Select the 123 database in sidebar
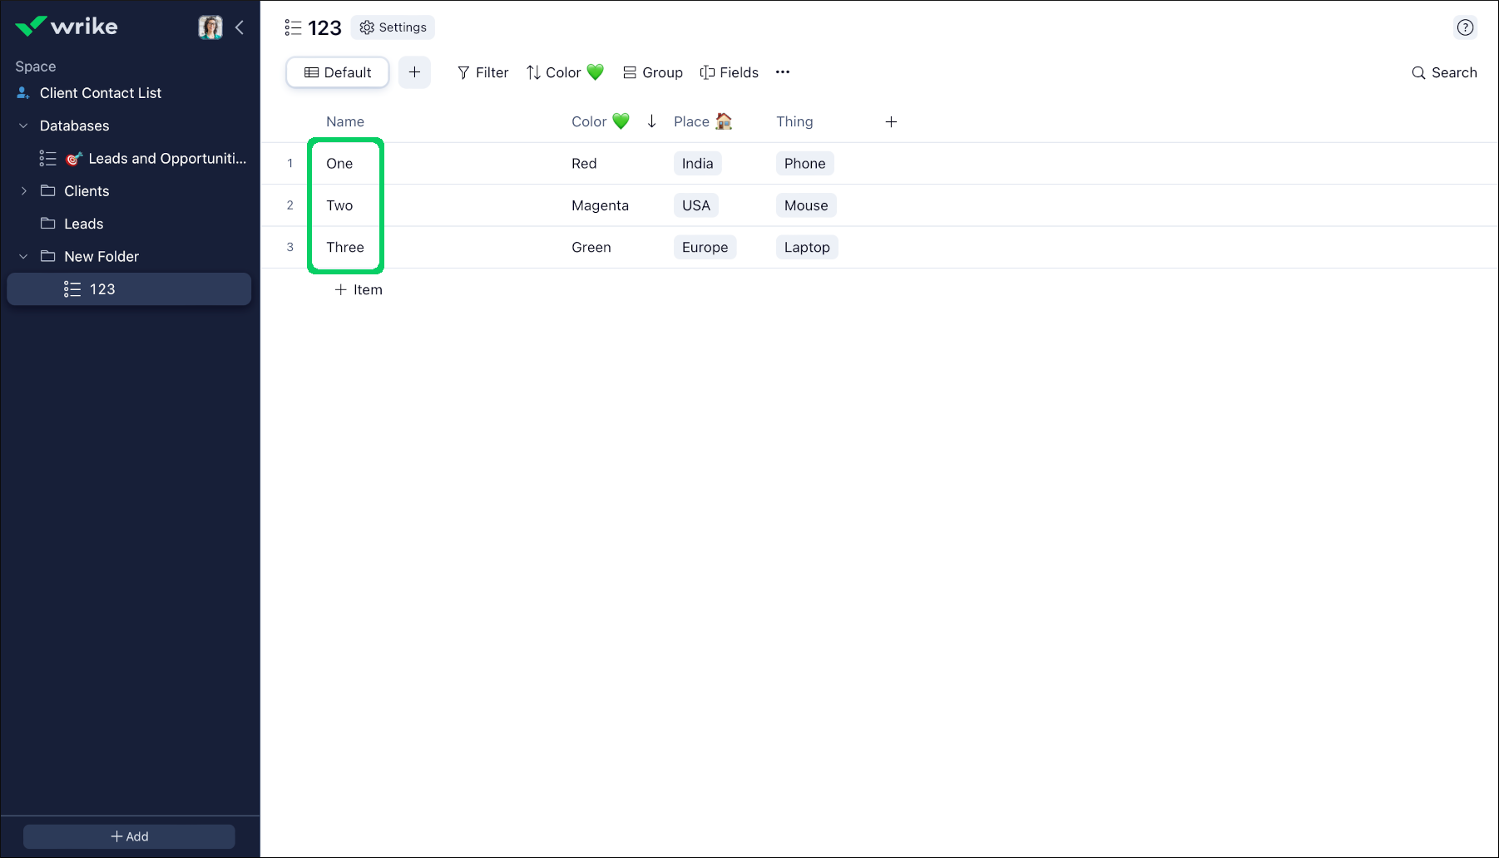Screen dimensions: 1499x858 (x=129, y=289)
